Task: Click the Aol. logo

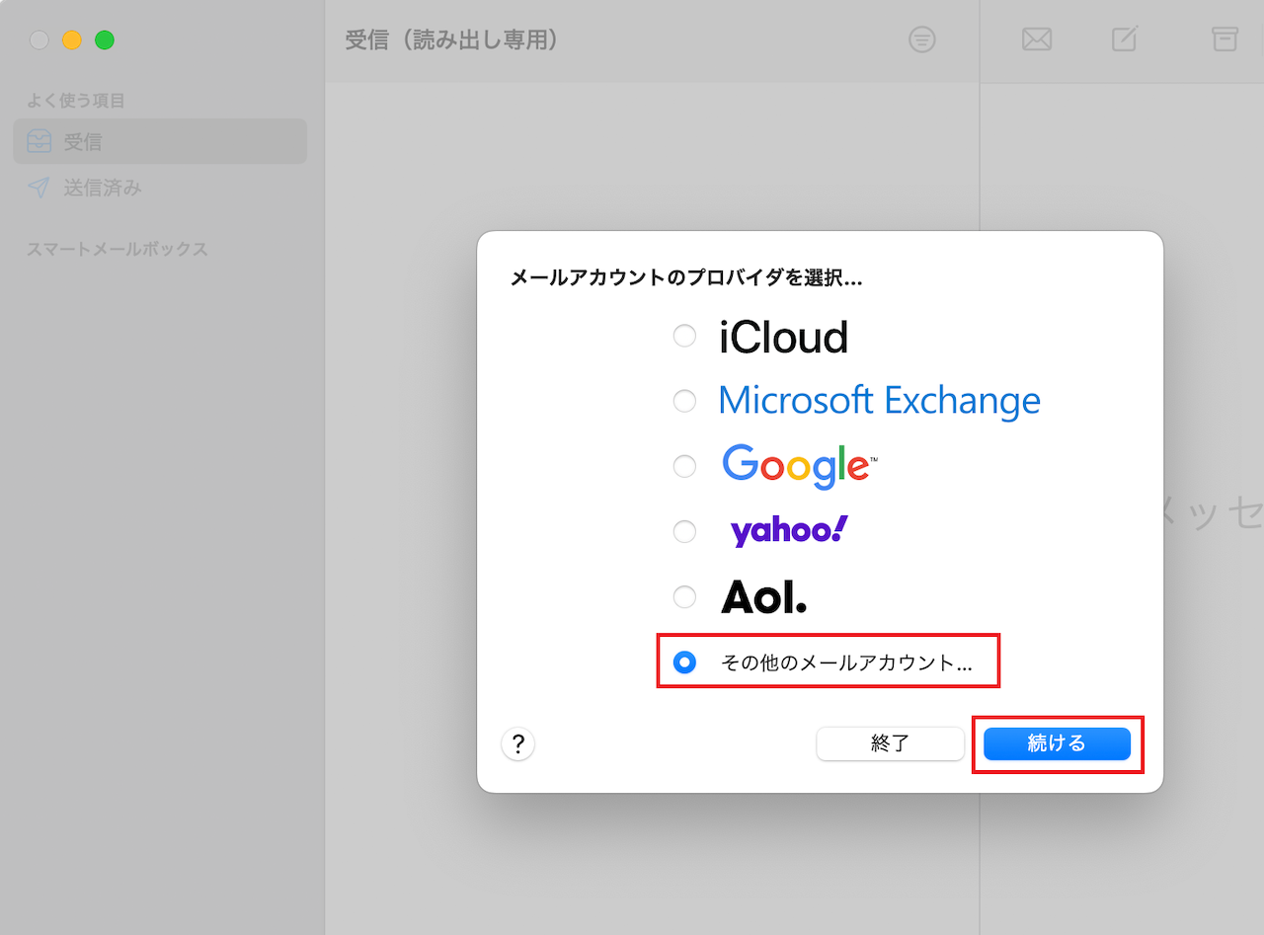Action: (764, 596)
